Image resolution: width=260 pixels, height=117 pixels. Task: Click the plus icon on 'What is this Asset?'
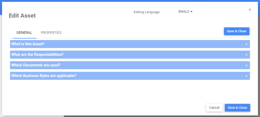[246, 44]
